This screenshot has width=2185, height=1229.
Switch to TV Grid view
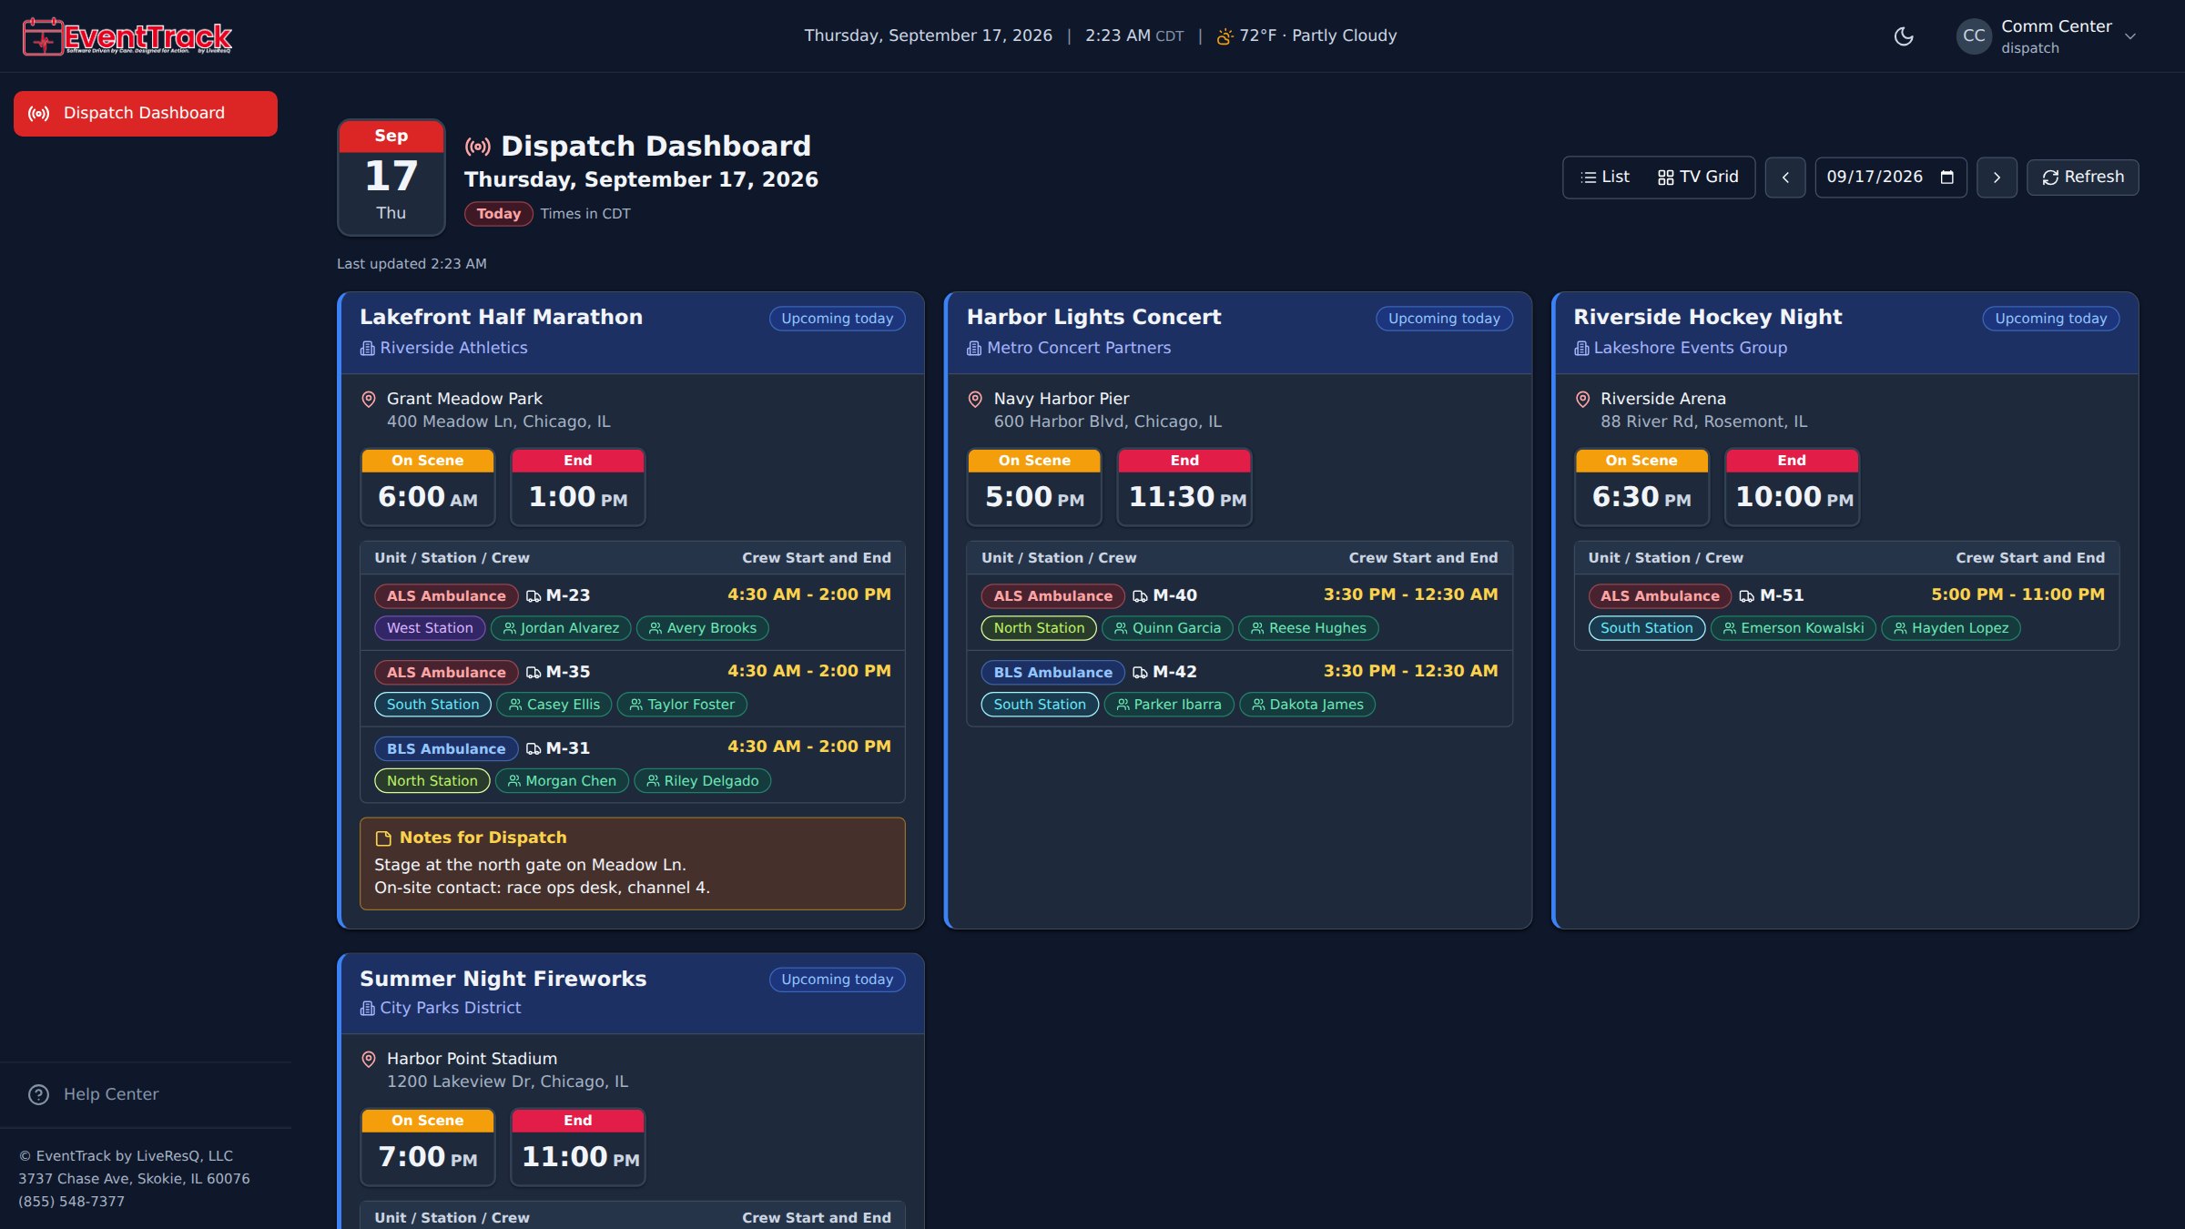click(x=1698, y=177)
